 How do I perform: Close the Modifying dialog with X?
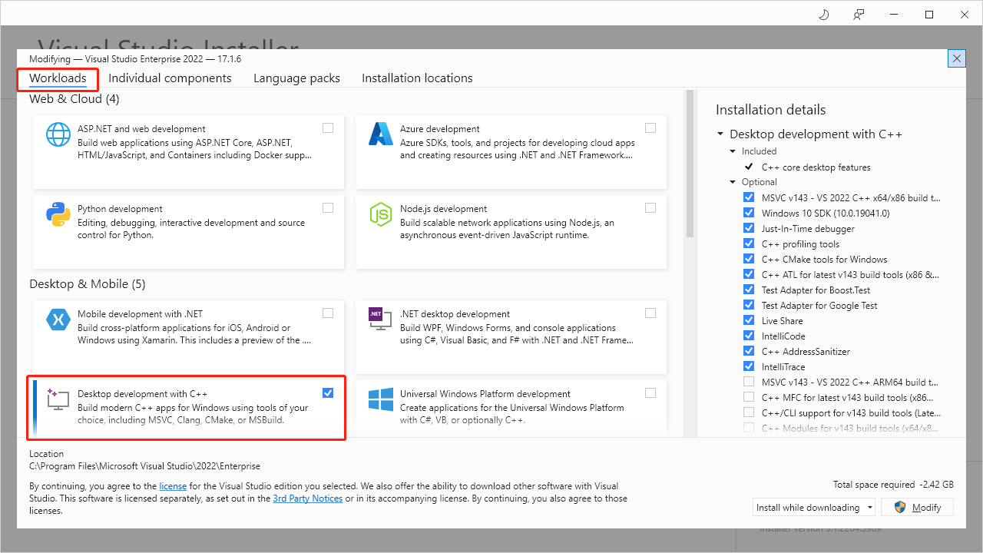pos(957,58)
